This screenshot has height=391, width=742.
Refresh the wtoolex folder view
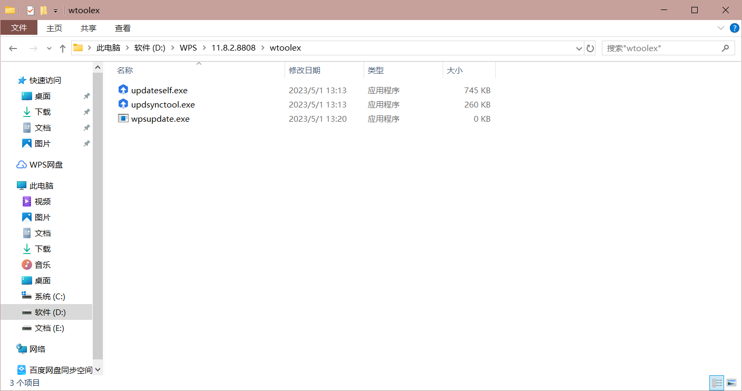[590, 48]
